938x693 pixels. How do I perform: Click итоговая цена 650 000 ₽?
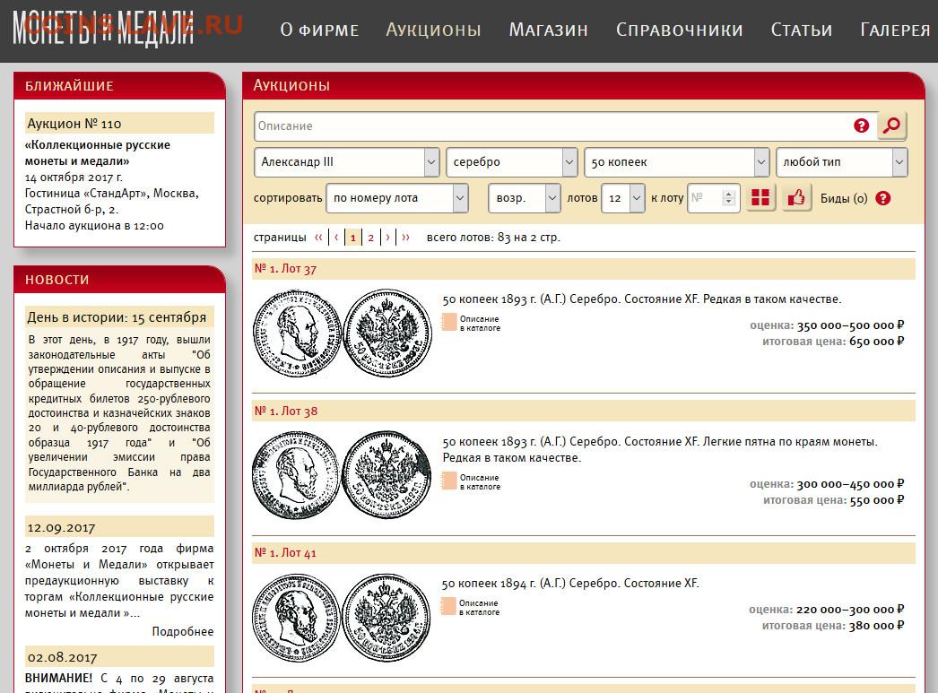[833, 342]
